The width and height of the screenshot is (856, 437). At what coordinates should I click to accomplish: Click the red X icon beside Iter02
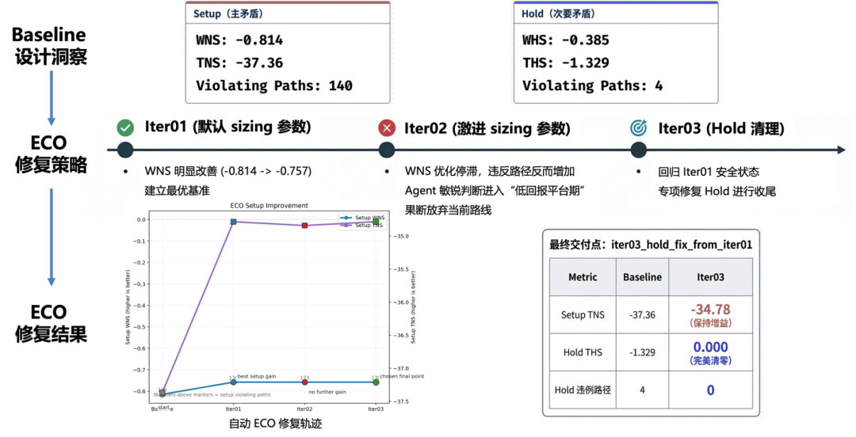(387, 128)
